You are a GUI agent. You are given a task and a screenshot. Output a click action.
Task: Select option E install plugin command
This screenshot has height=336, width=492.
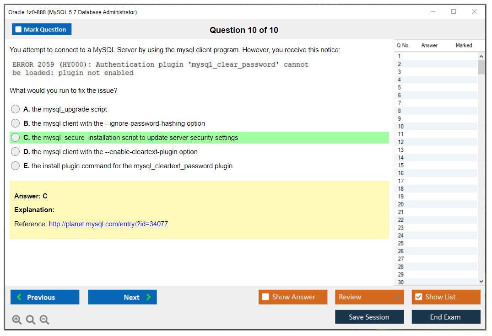pyautogui.click(x=16, y=166)
